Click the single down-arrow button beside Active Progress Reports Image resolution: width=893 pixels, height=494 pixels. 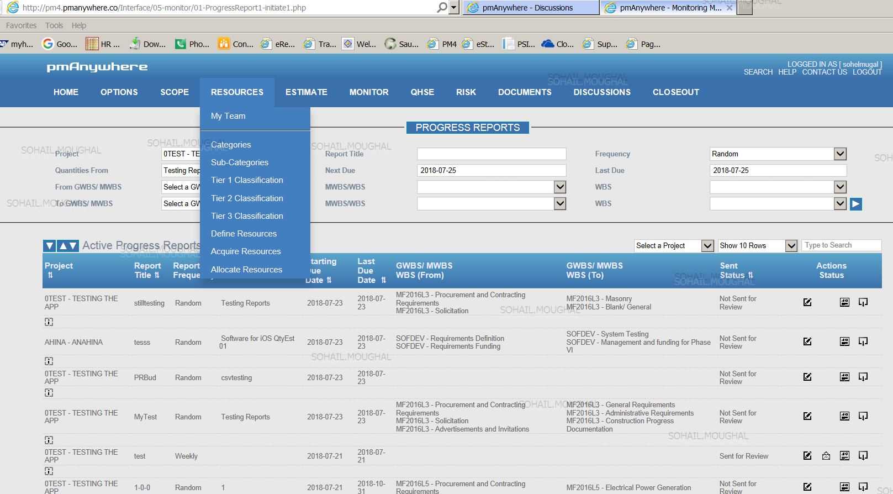(50, 246)
